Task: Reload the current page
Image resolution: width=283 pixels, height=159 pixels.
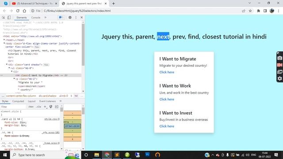Action: pyautogui.click(x=18, y=11)
